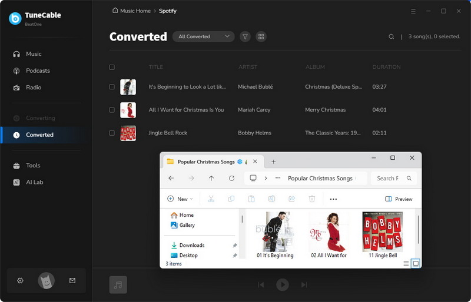Click the previous track button
The height and width of the screenshot is (302, 471).
pos(261,284)
